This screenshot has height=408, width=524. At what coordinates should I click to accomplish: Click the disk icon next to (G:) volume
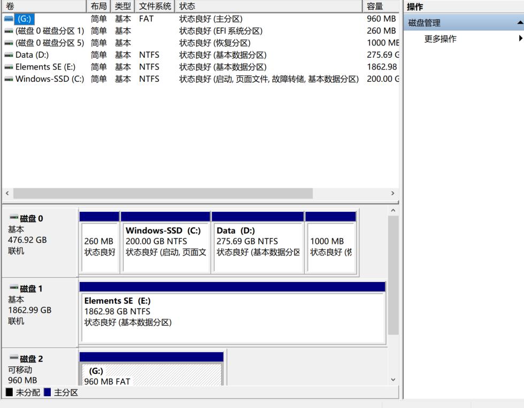(9, 19)
